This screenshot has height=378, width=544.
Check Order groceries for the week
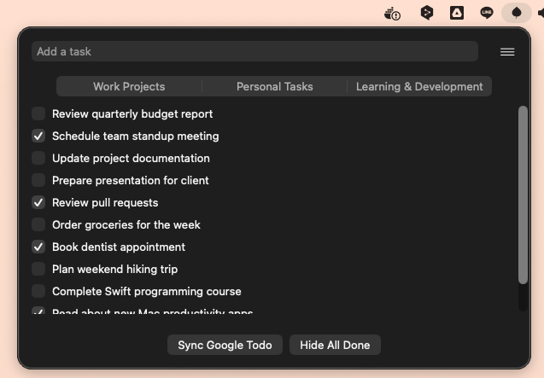click(x=38, y=224)
